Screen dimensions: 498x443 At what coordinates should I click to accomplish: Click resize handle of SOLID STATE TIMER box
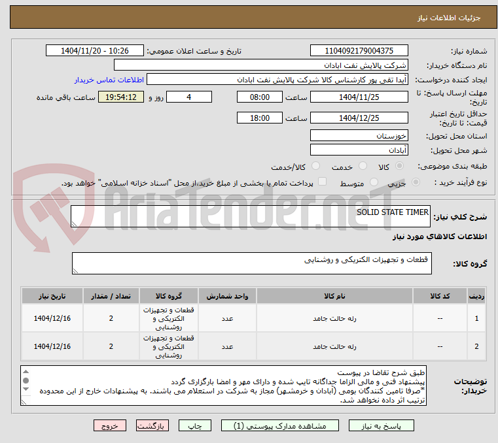click(x=74, y=224)
